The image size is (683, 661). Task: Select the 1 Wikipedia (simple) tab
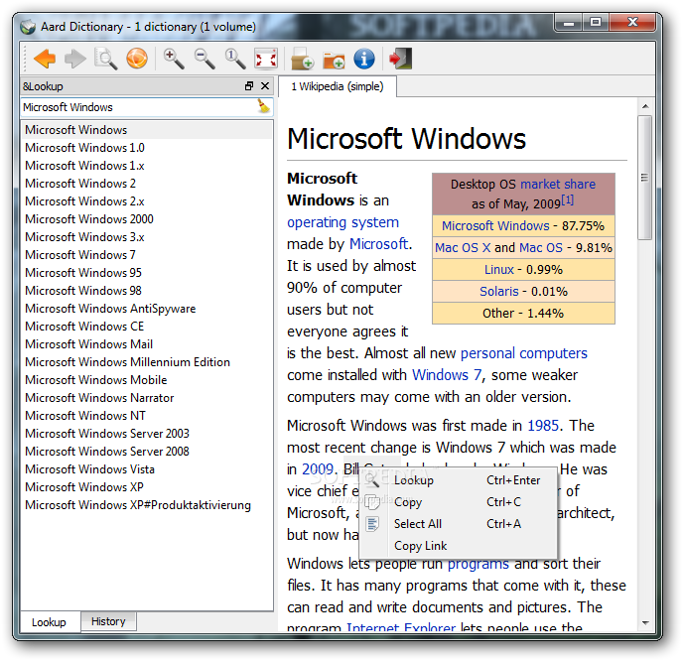click(x=338, y=86)
